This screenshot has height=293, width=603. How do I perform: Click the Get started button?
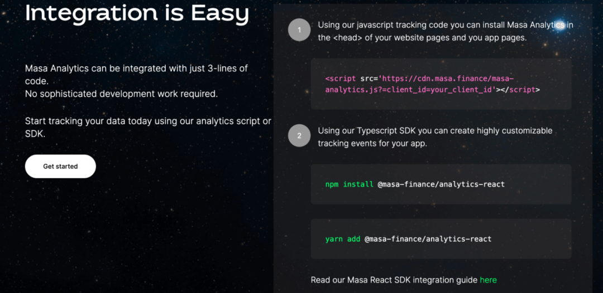click(60, 167)
